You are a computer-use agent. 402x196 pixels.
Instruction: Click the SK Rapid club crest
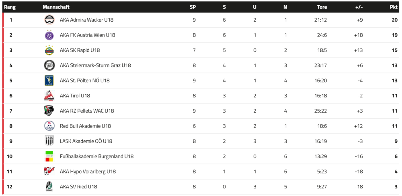(49, 50)
